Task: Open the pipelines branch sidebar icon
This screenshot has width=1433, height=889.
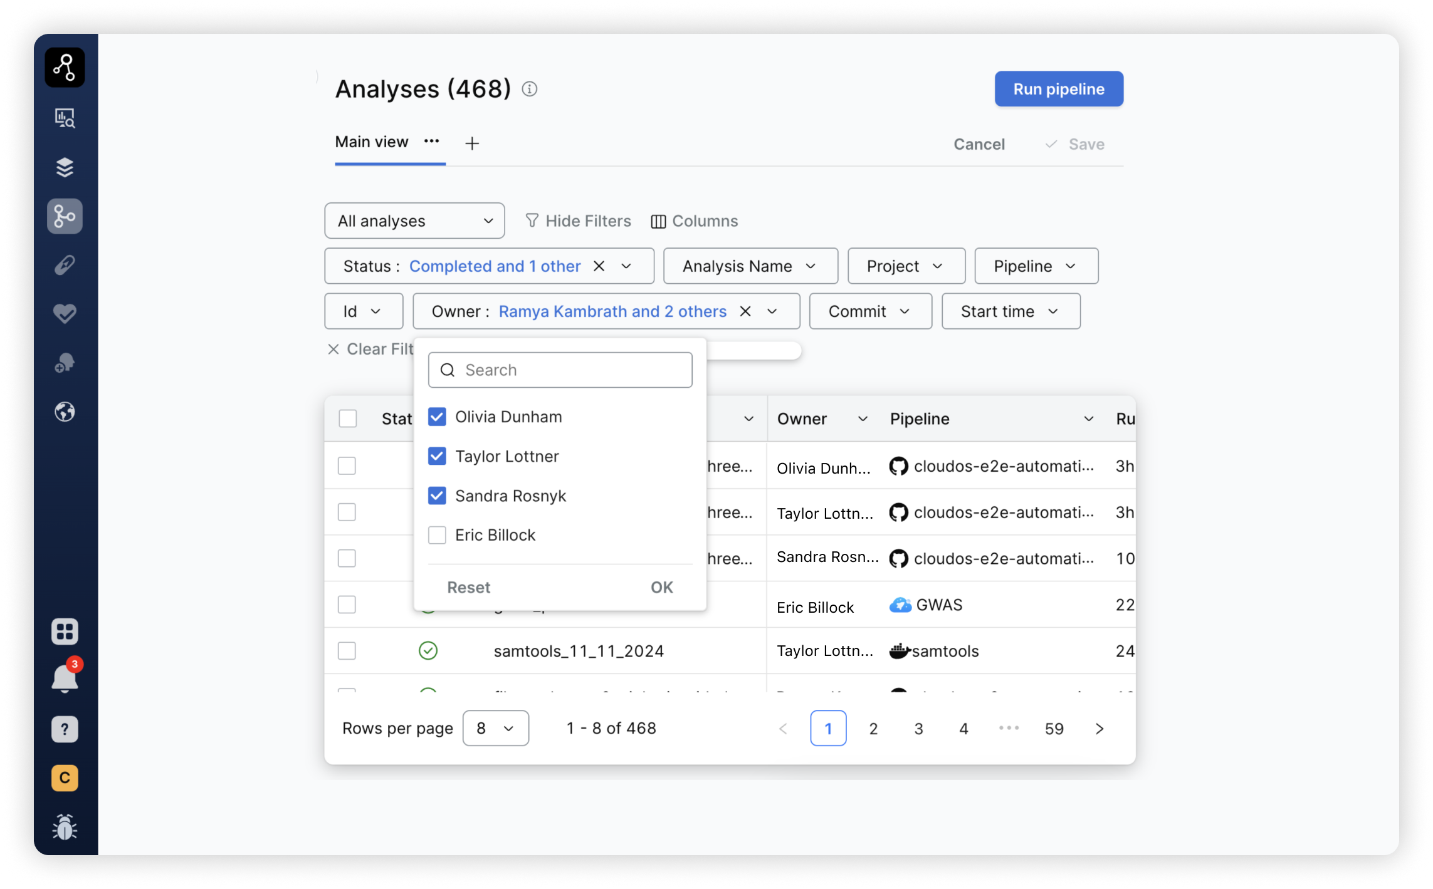Action: 65,217
